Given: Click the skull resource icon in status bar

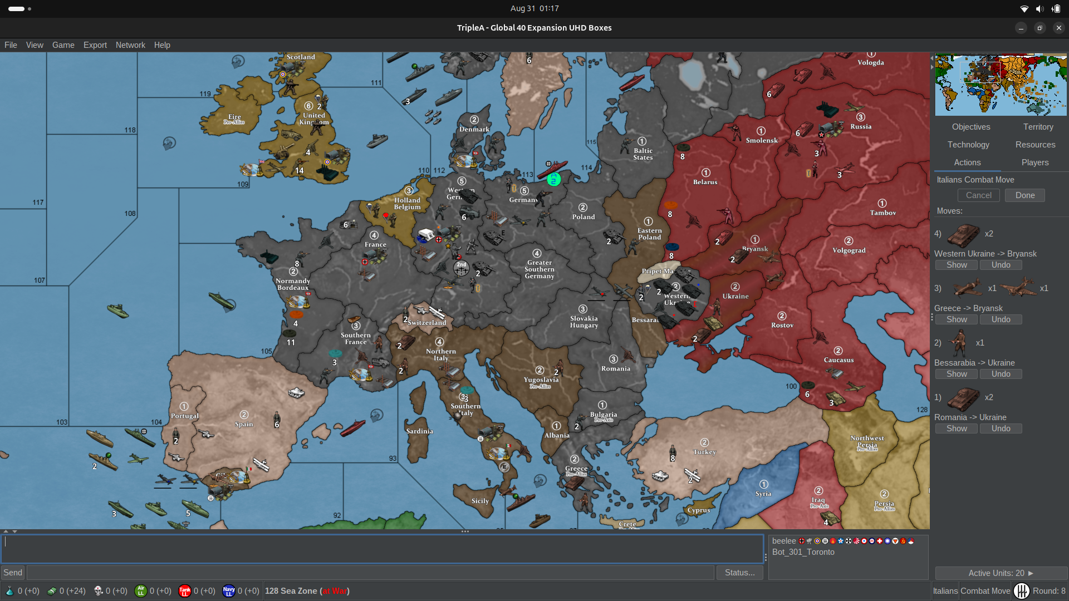Looking at the screenshot, I should click(x=98, y=591).
